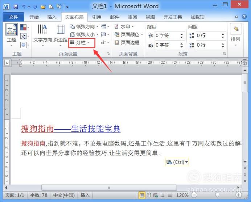Select the Full Screen Reading view button
This screenshot has height=202, width=251.
[x=149, y=195]
